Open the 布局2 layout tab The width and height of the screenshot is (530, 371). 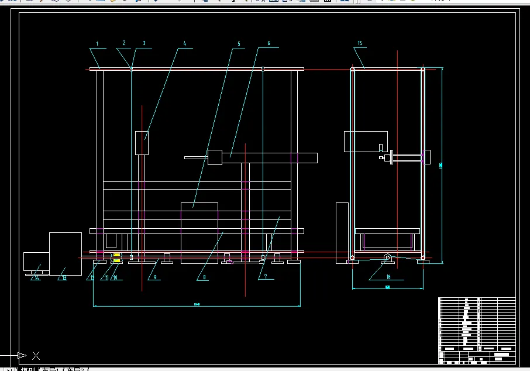click(x=75, y=369)
